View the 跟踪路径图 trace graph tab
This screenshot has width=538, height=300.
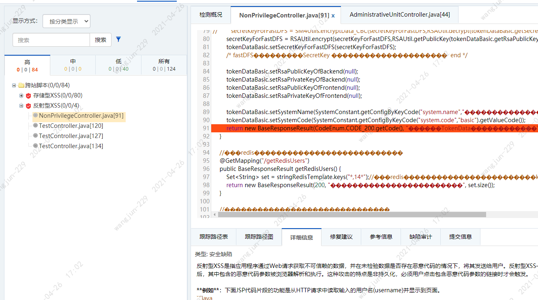(x=258, y=237)
